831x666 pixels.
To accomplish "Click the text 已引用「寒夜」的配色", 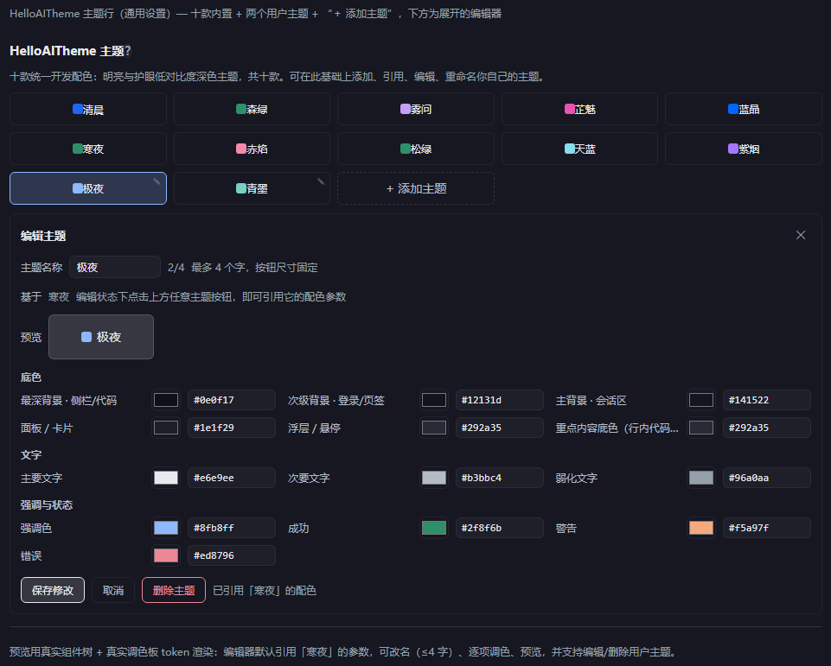I will [265, 590].
